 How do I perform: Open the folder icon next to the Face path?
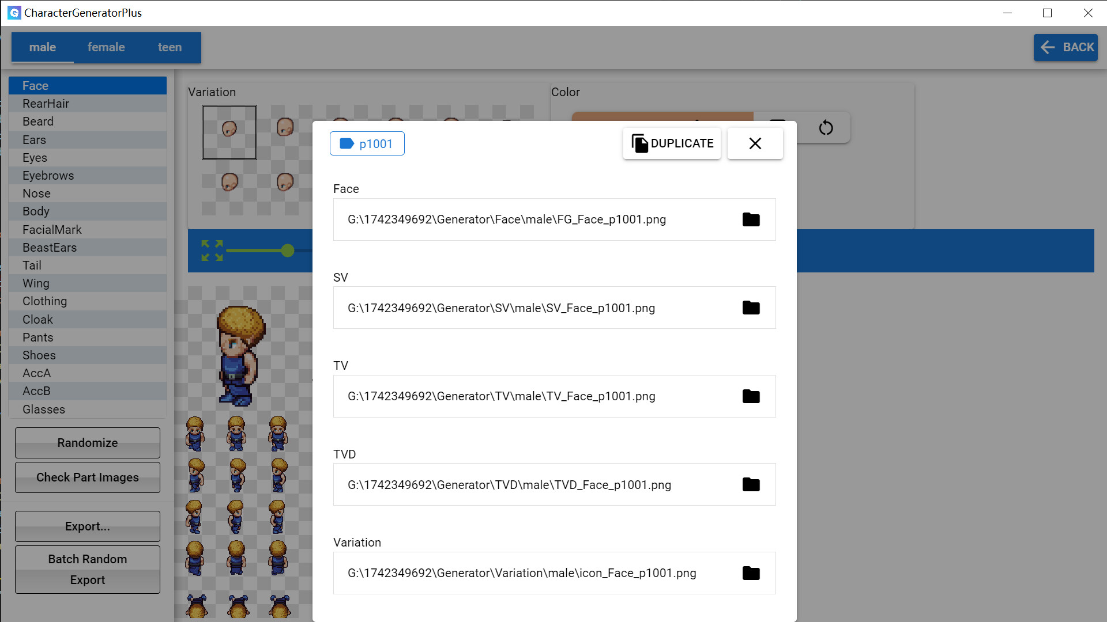pyautogui.click(x=751, y=219)
